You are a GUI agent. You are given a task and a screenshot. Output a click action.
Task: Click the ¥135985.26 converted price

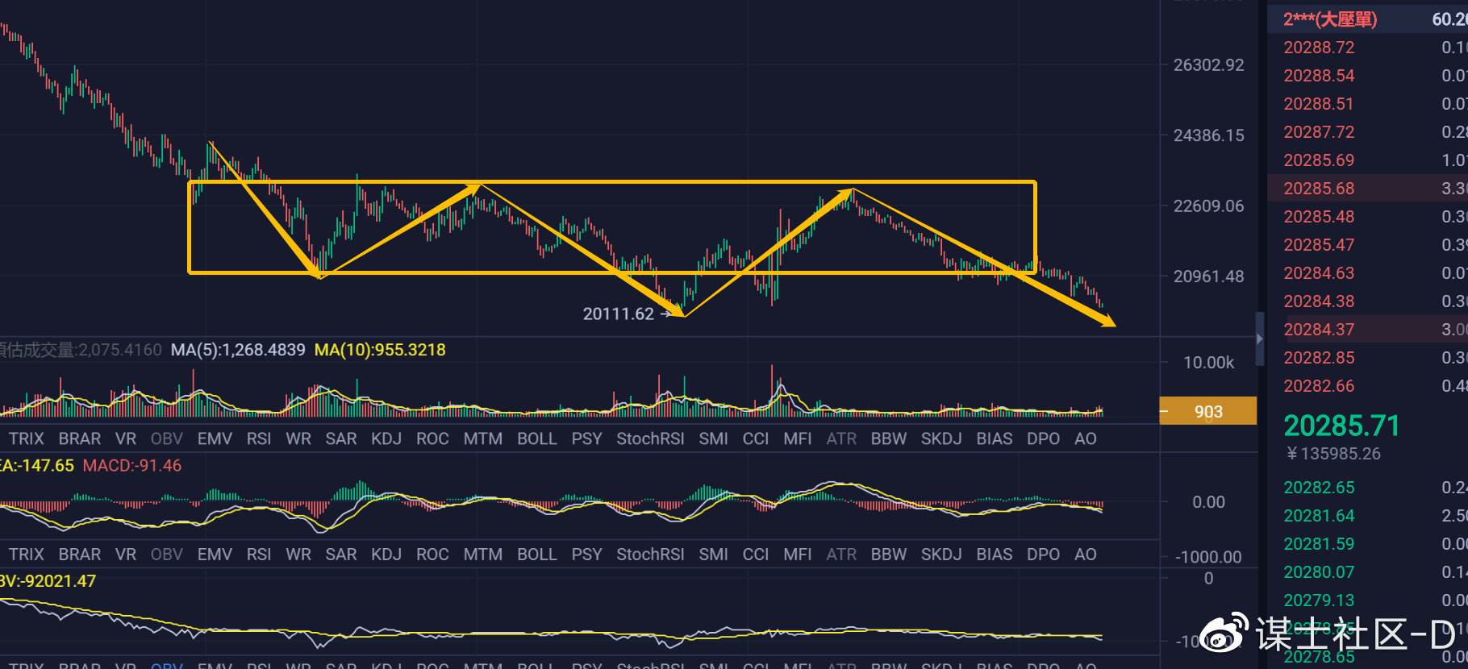(1333, 454)
